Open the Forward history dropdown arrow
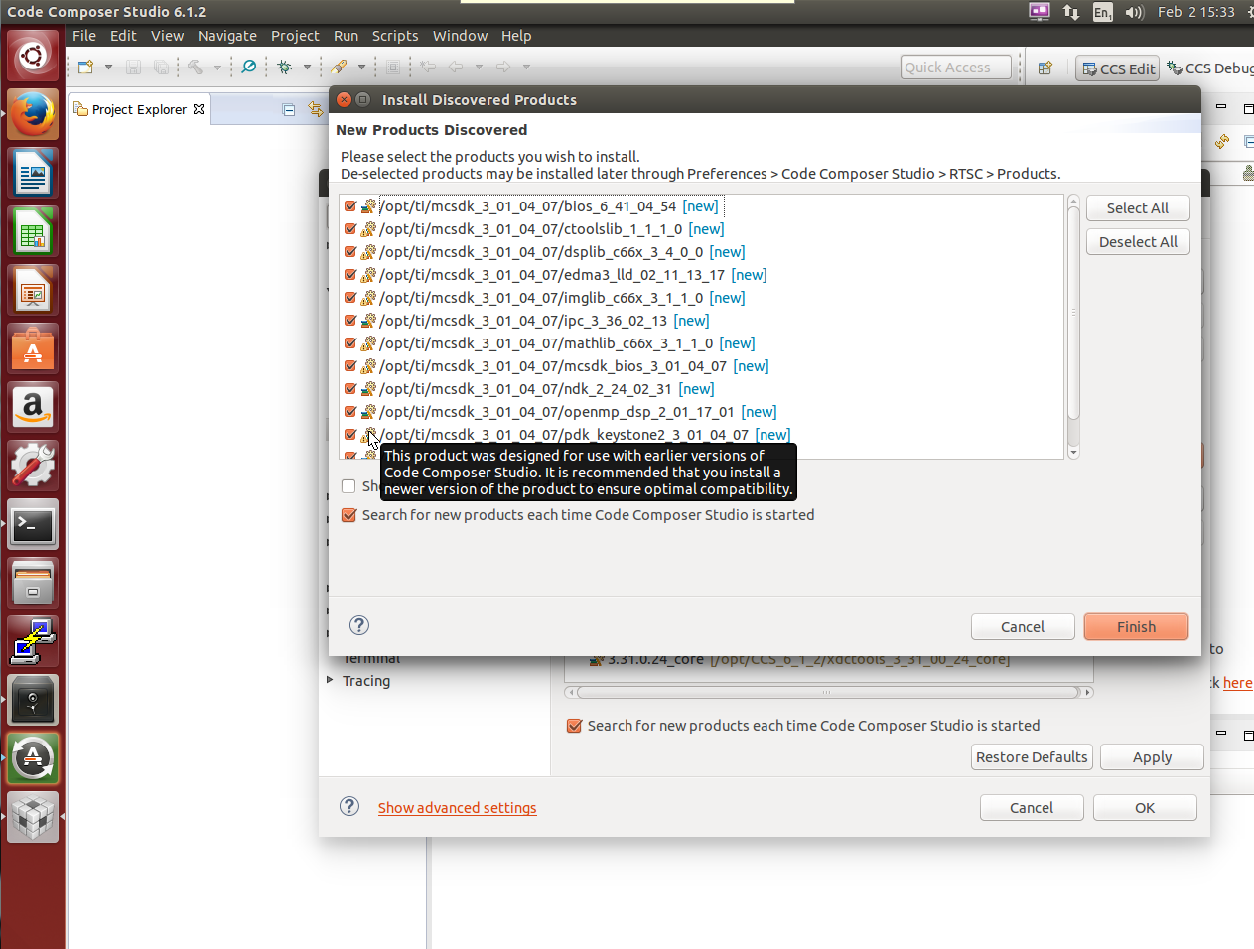The width and height of the screenshot is (1254, 949). pyautogui.click(x=526, y=67)
